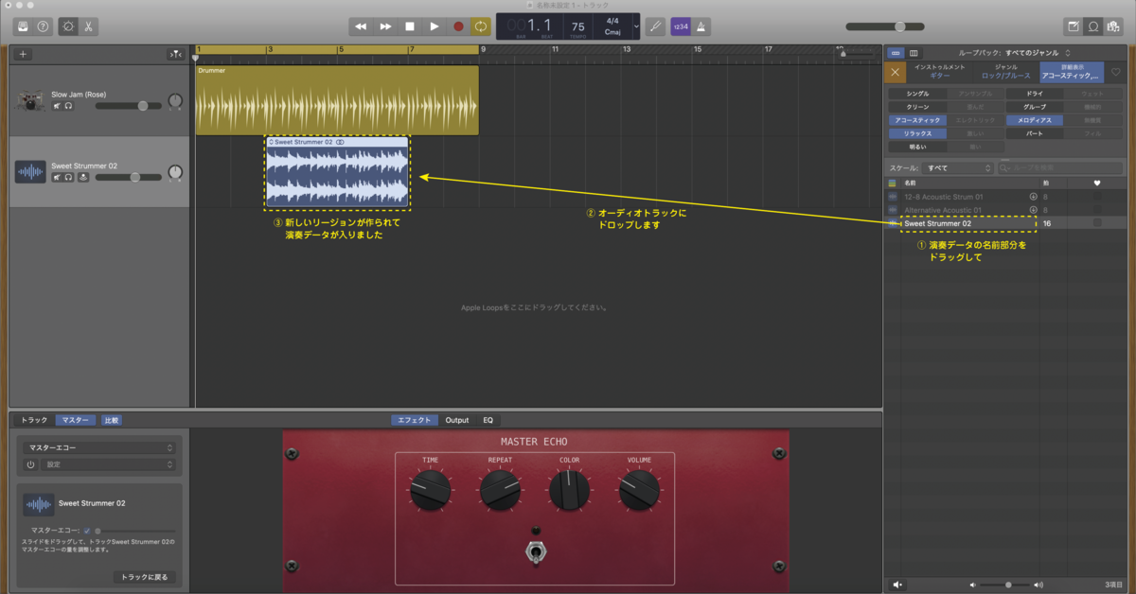Open the Master Echo preset dropdown

tap(99, 447)
